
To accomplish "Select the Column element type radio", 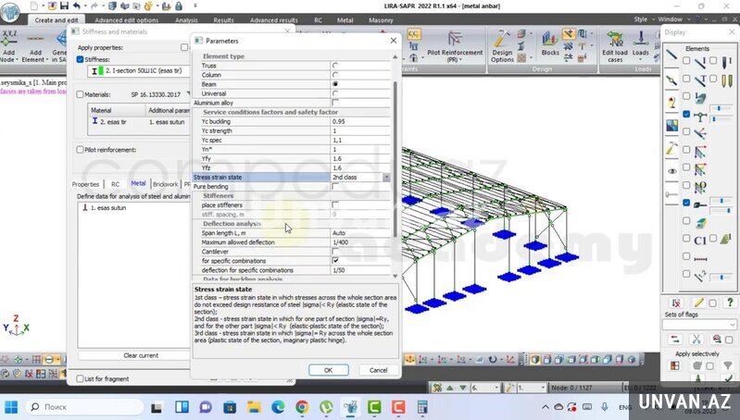I will coord(335,75).
